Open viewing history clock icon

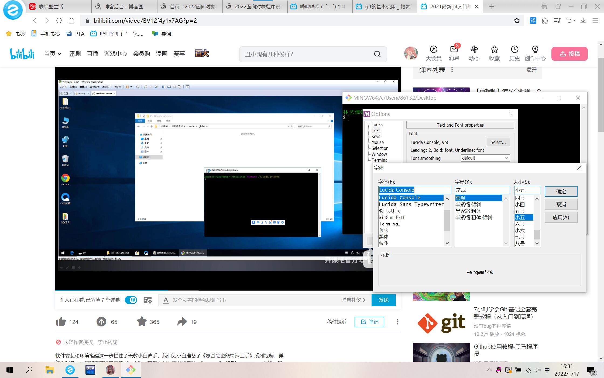coord(514,50)
